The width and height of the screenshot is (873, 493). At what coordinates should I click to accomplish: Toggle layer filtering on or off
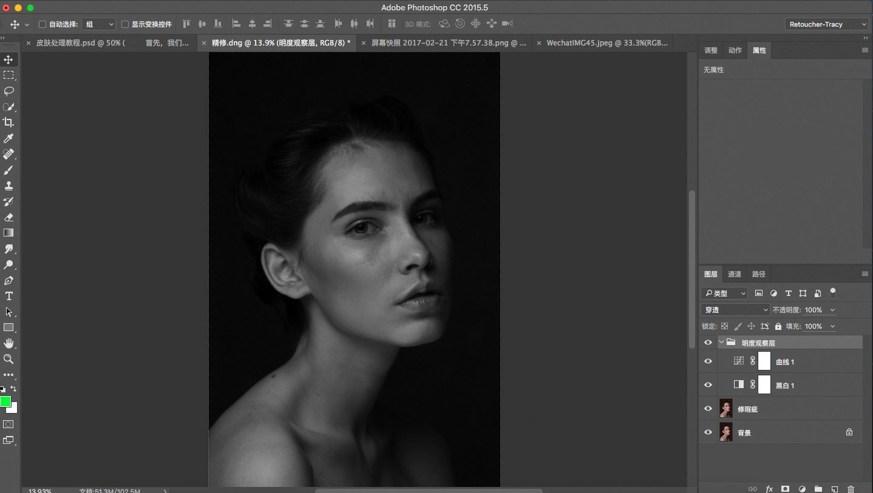click(833, 293)
